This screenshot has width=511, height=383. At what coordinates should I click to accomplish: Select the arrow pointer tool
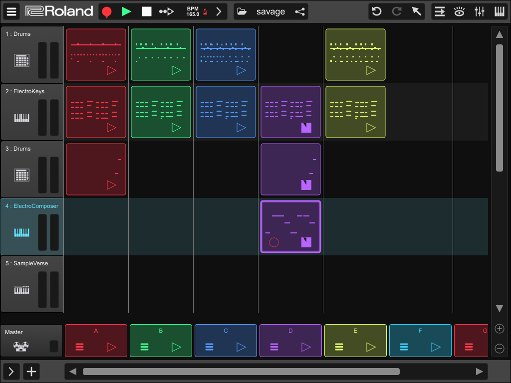click(x=417, y=11)
